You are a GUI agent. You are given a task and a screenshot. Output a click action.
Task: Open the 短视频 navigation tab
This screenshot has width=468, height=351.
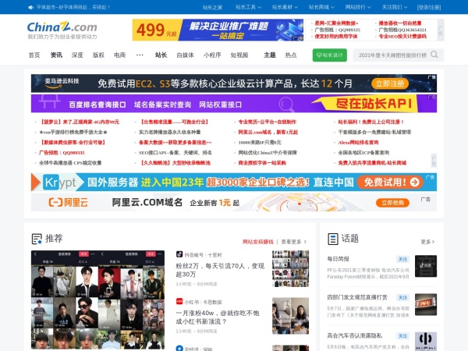239,55
